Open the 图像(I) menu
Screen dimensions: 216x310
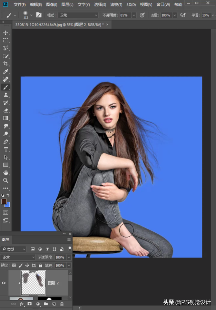pos(52,4)
